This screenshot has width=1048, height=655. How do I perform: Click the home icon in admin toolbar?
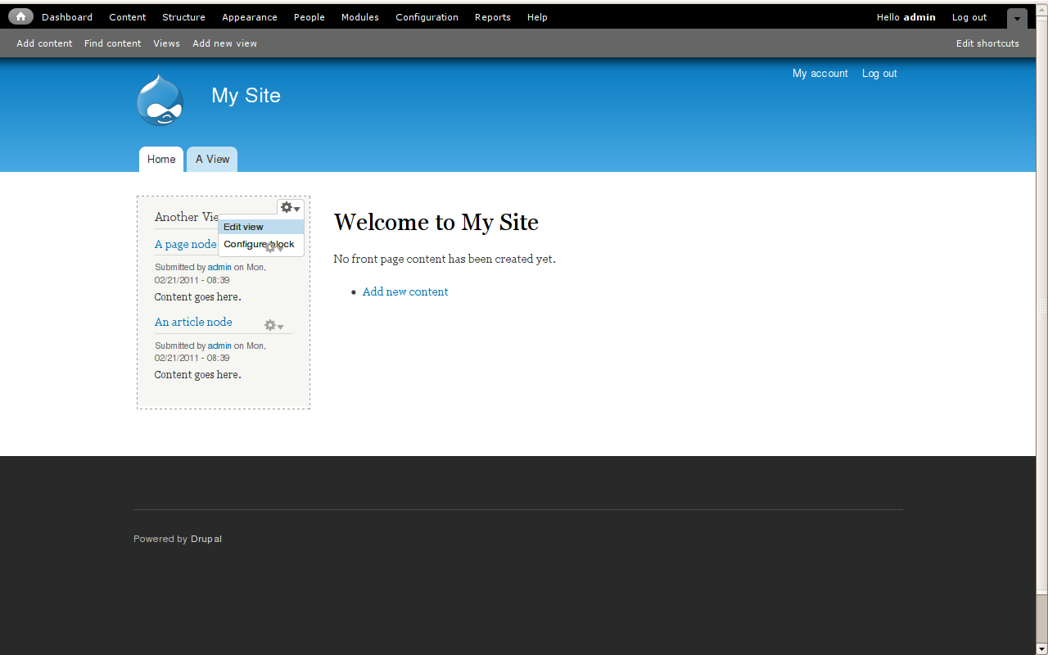click(x=20, y=16)
